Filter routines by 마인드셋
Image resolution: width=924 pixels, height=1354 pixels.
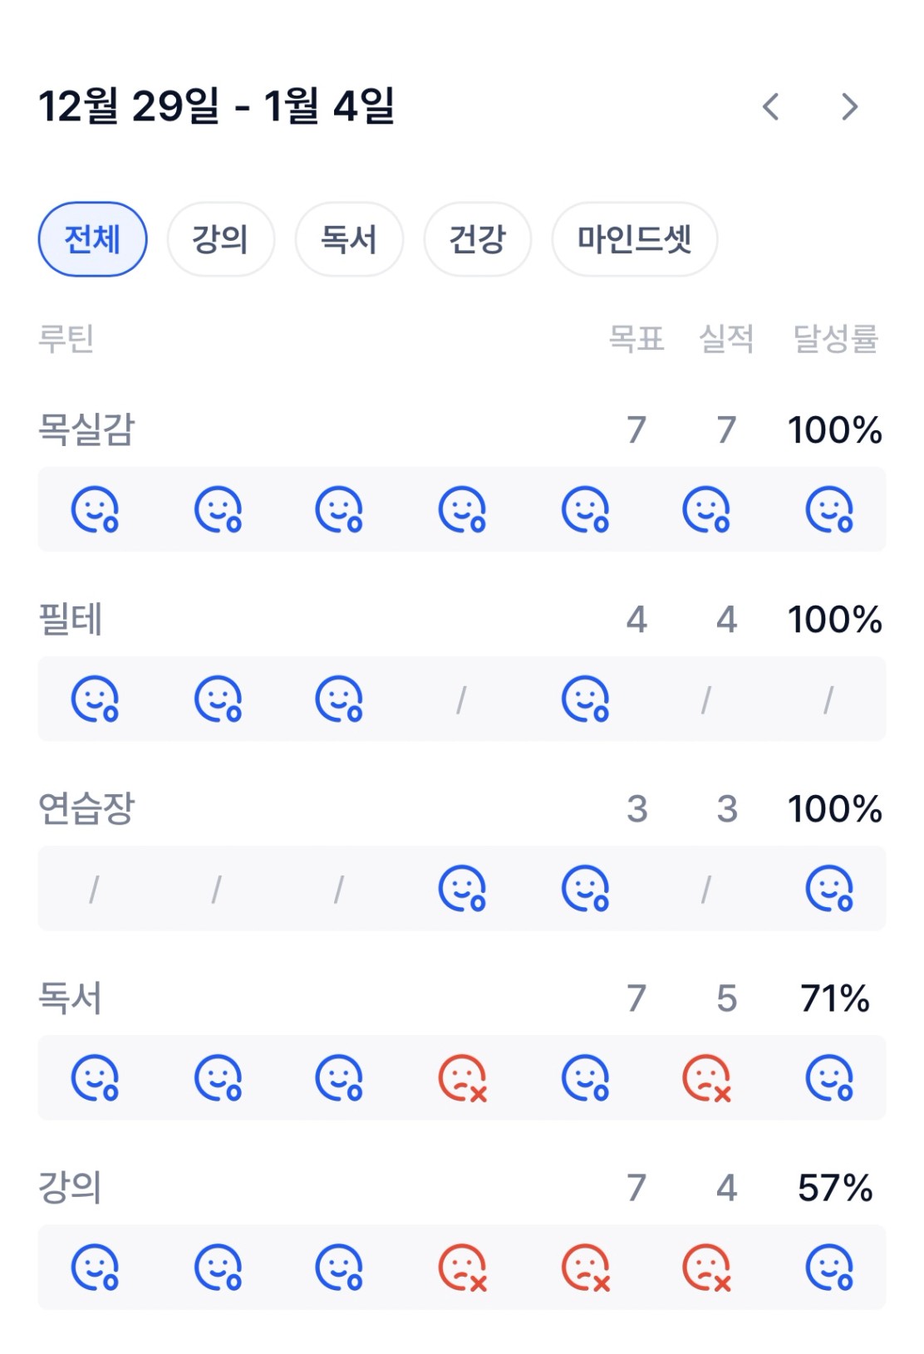click(x=634, y=239)
